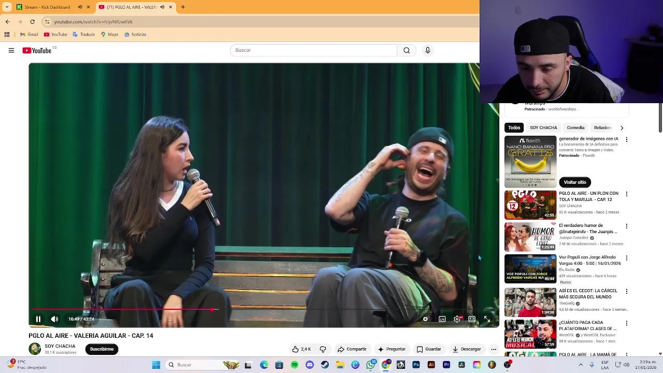Go to YouTube home via logo
The width and height of the screenshot is (663, 373).
(37, 50)
